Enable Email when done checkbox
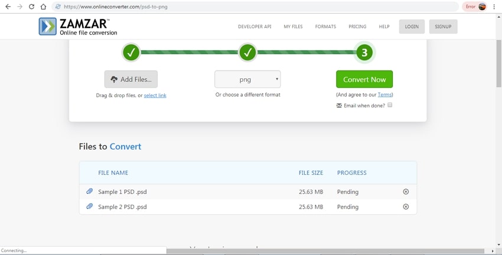502x255 pixels. pos(390,105)
